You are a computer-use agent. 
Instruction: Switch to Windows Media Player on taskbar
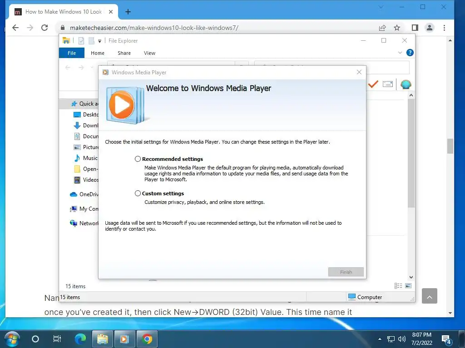(x=125, y=339)
